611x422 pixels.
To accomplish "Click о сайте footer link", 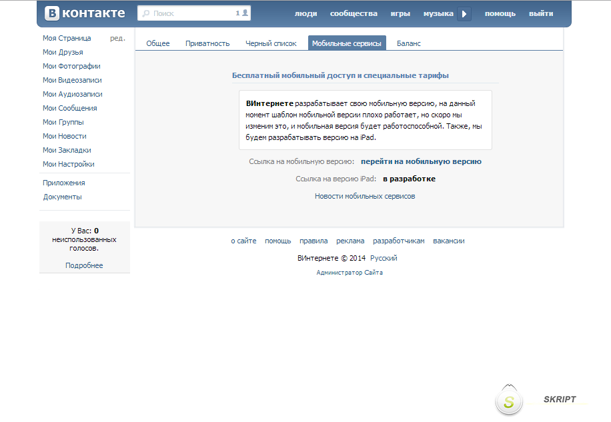I will click(243, 241).
